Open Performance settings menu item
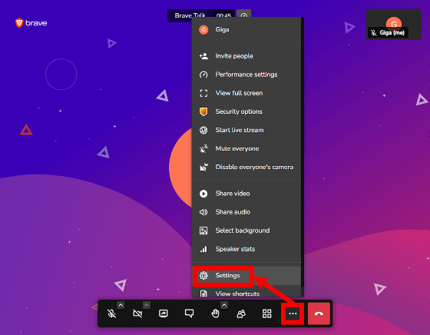430x335 pixels. (x=246, y=75)
